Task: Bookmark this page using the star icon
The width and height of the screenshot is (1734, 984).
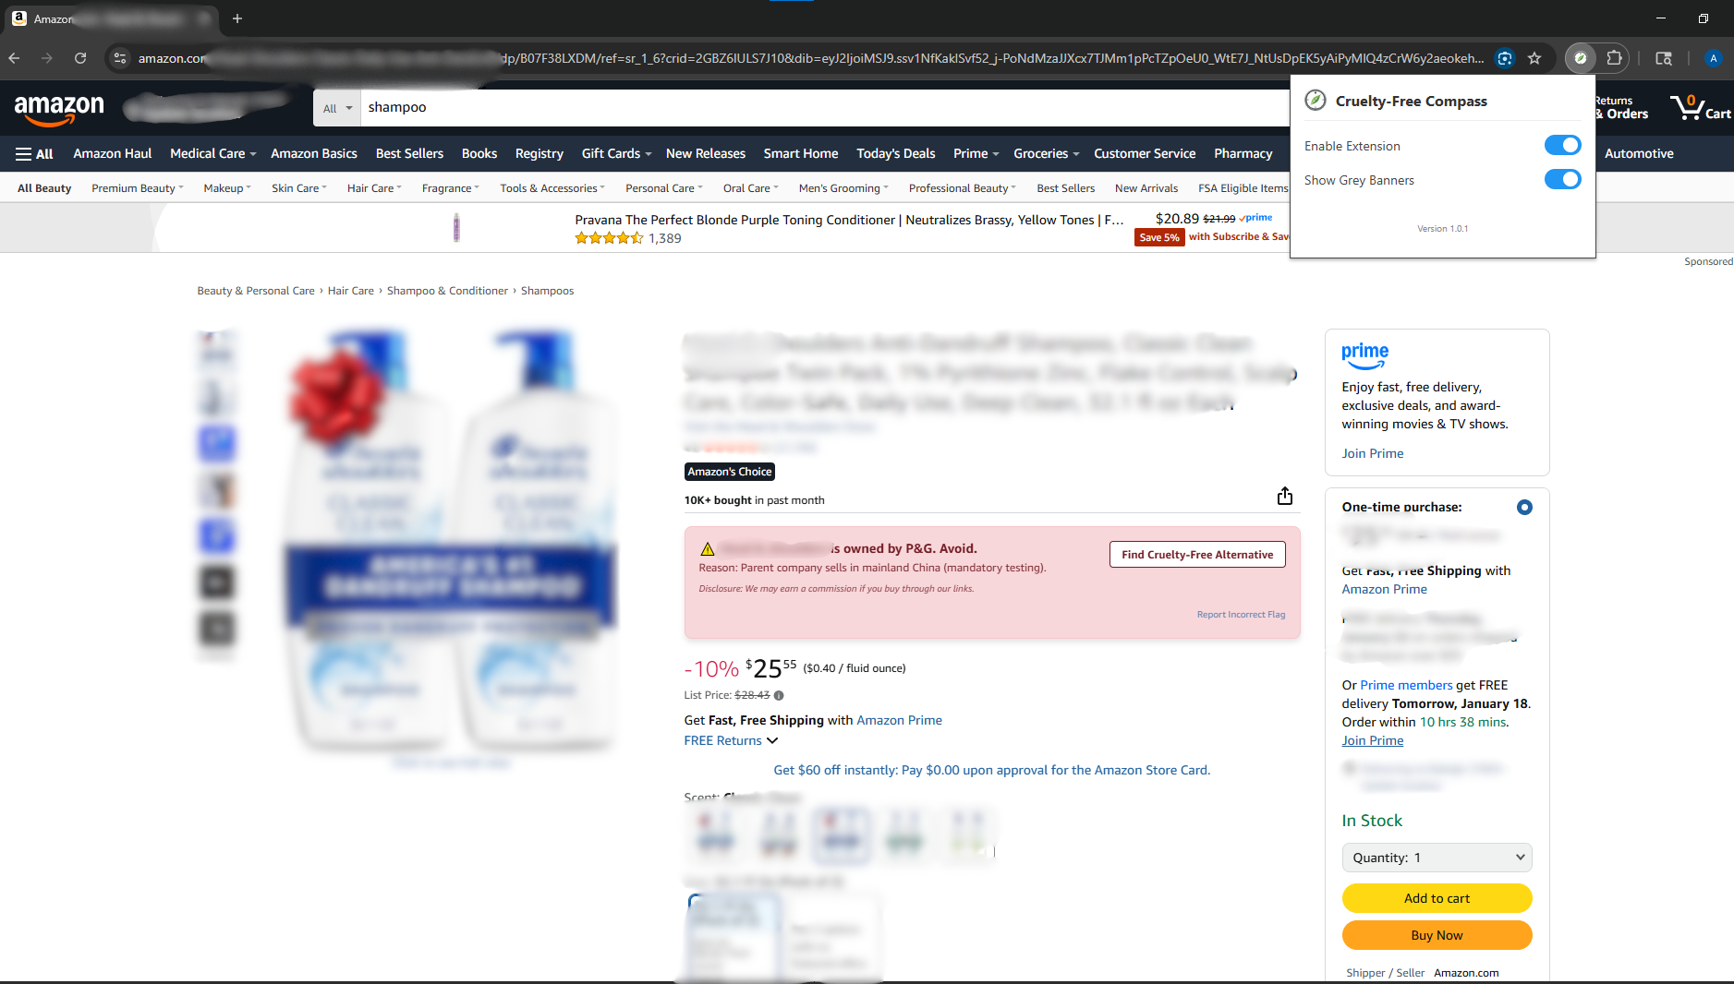Action: coord(1535,57)
